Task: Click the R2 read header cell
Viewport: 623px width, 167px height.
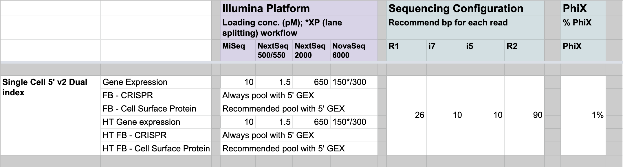Action: (x=524, y=50)
